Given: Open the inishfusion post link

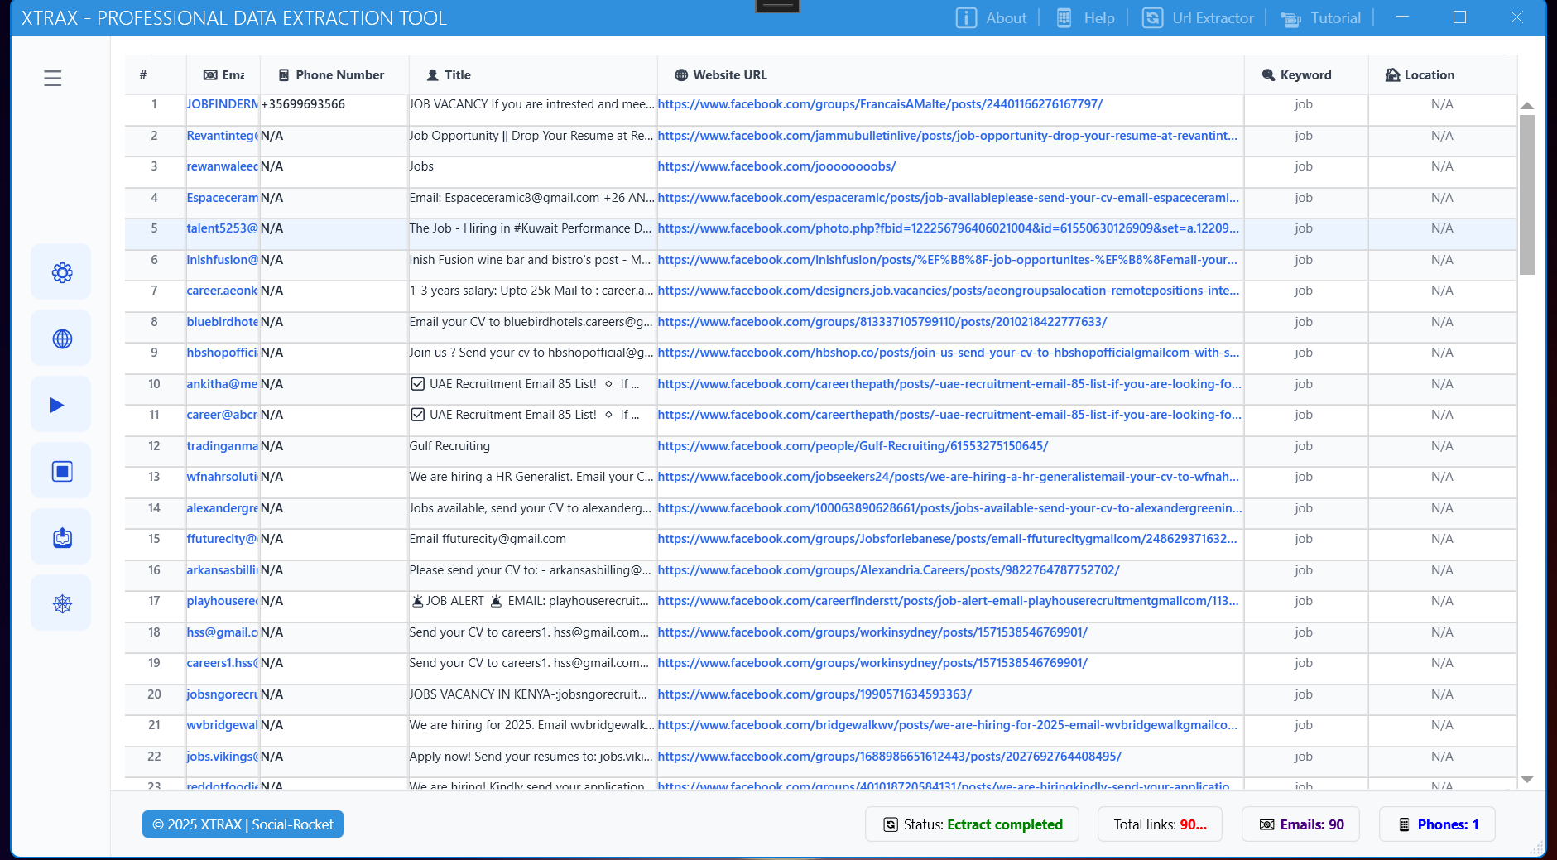Looking at the screenshot, I should (x=948, y=260).
